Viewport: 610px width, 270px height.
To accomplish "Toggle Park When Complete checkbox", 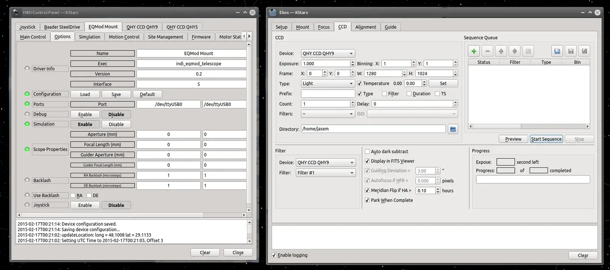I will click(367, 200).
